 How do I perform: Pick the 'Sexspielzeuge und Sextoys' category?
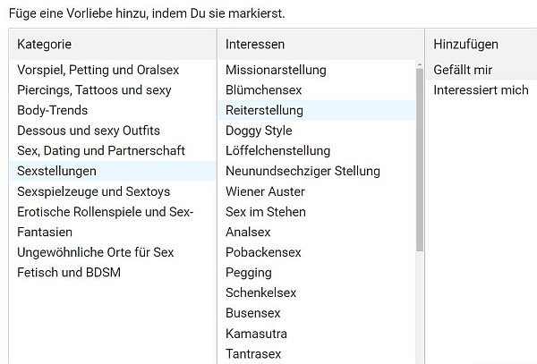[x=93, y=191]
